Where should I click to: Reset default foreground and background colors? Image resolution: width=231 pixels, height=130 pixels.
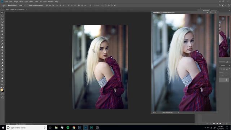(x=1, y=87)
